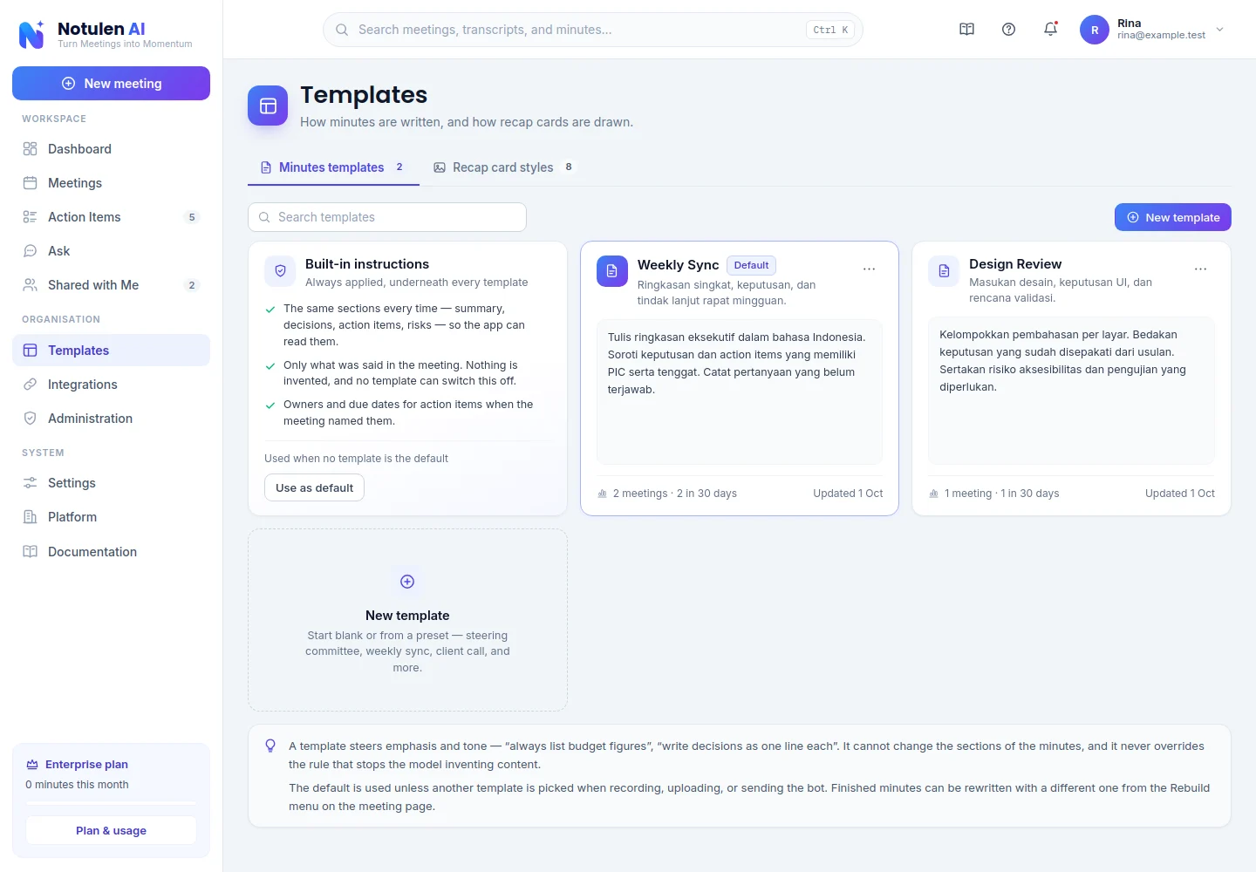This screenshot has height=872, width=1256.
Task: Focus the global search meetings field
Action: point(593,30)
